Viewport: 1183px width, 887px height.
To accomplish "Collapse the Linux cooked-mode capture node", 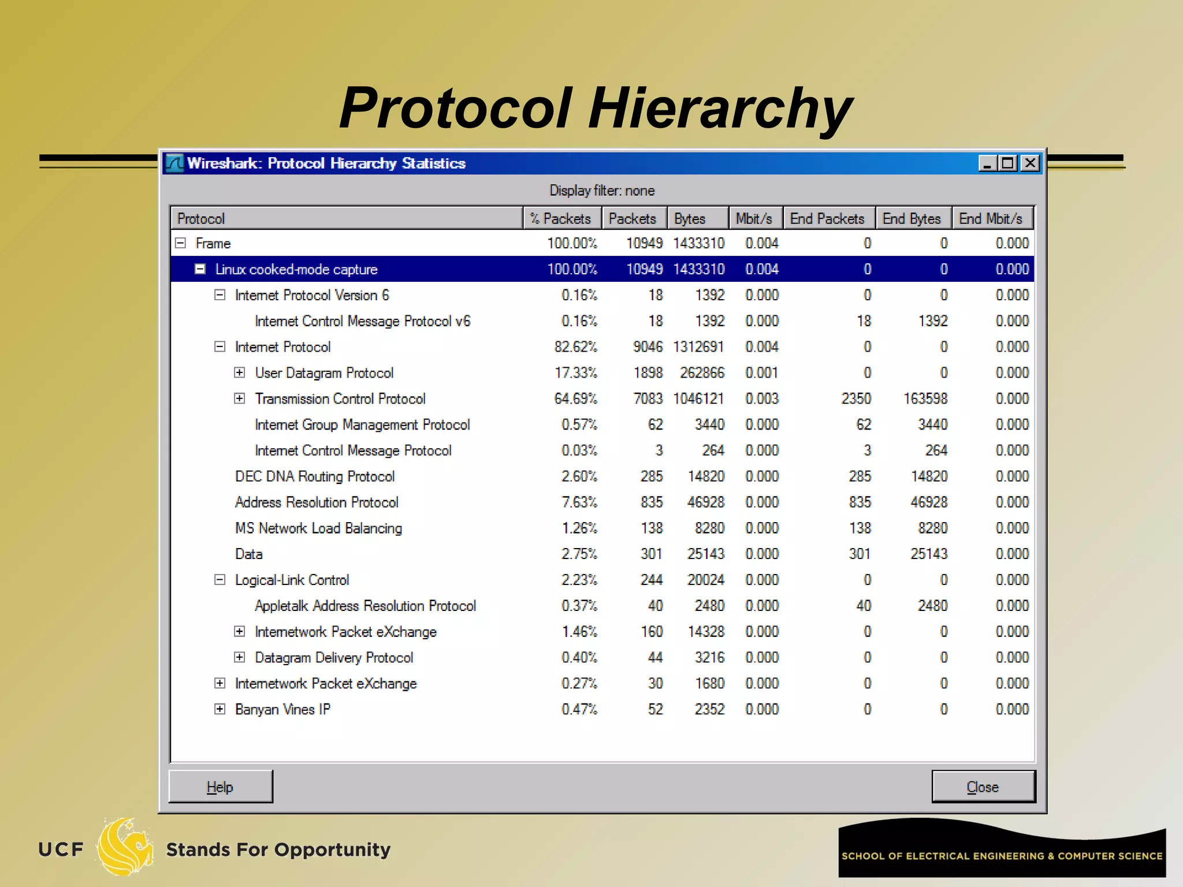I will [x=200, y=269].
